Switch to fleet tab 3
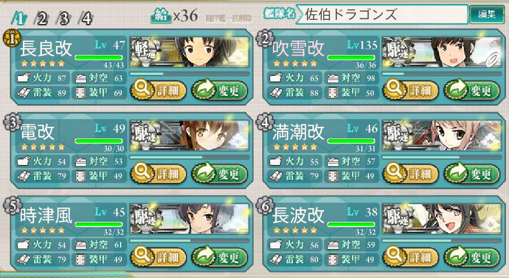 tap(64, 18)
